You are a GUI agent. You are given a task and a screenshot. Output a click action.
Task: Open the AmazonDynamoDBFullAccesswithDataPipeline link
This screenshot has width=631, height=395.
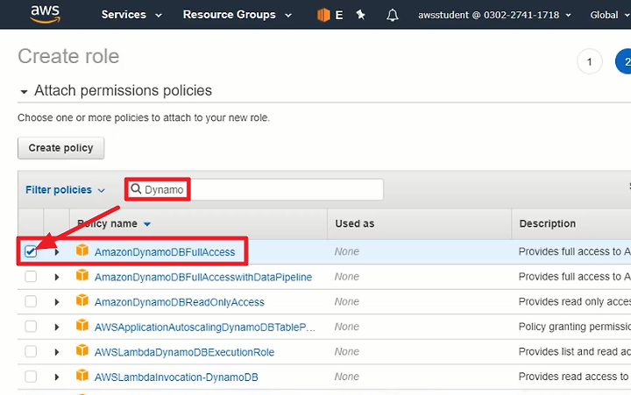tap(203, 277)
